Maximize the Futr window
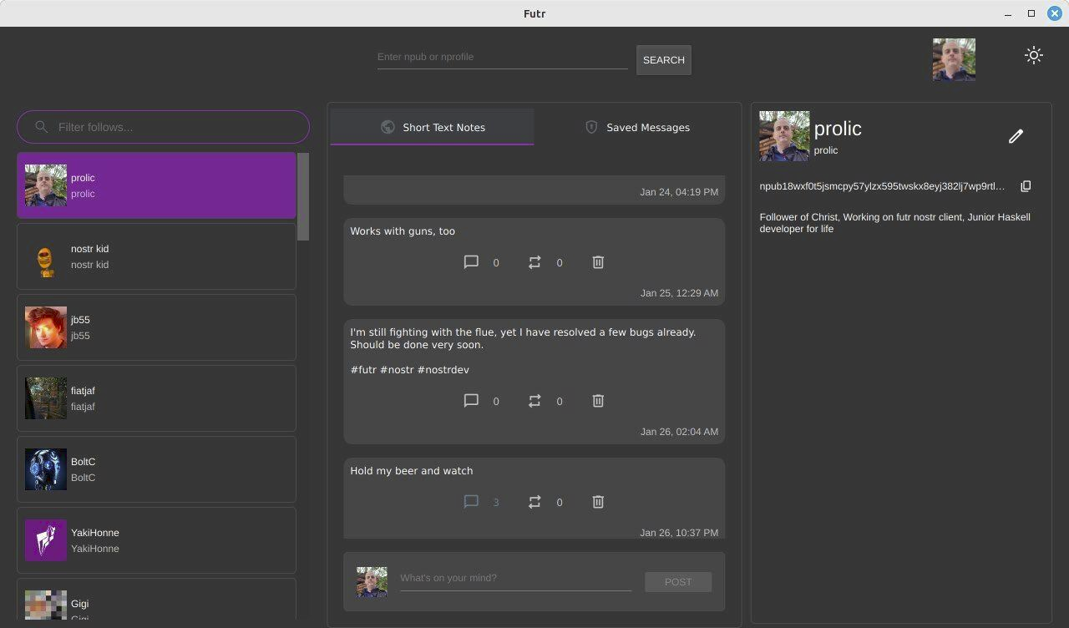 [x=1031, y=13]
